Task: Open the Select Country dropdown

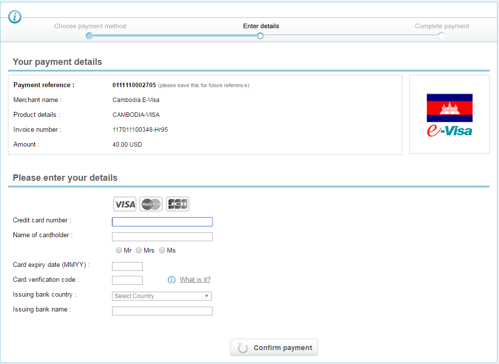Action: coord(162,296)
